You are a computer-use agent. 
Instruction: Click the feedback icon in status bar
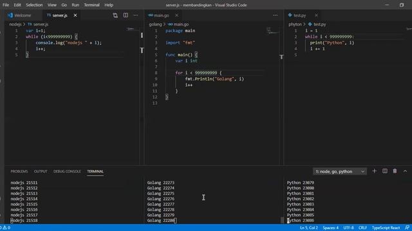point(407,228)
